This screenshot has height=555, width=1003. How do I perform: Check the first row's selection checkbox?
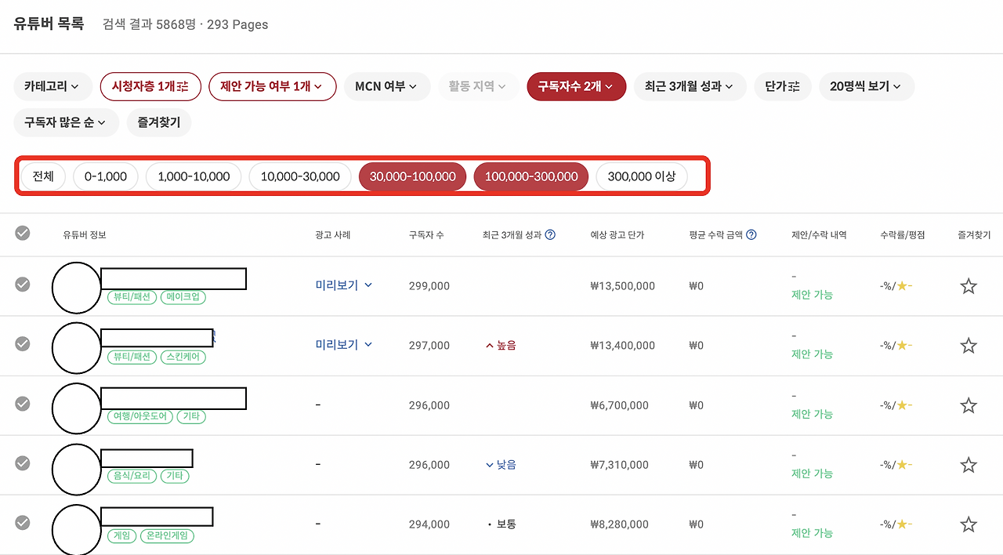click(x=22, y=285)
